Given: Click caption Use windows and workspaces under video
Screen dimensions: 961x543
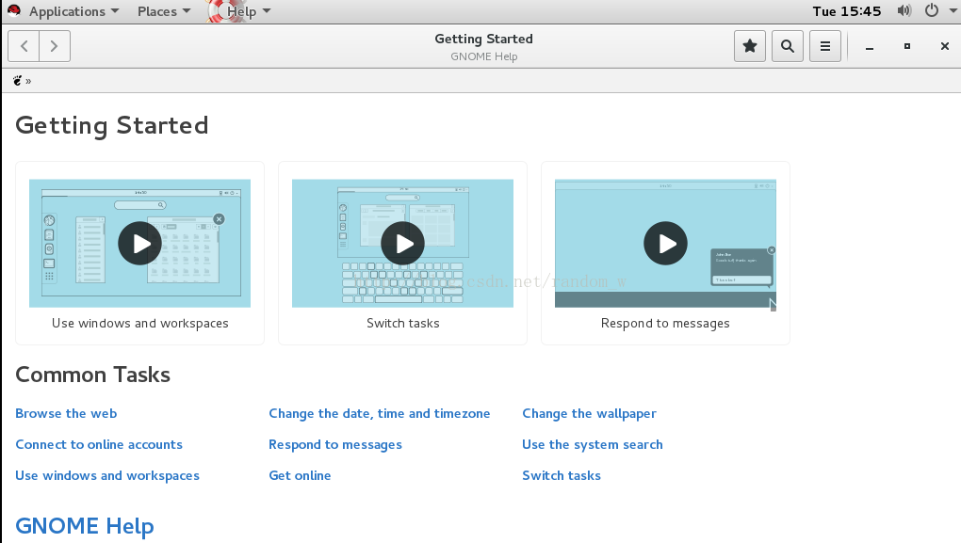Looking at the screenshot, I should click(139, 323).
